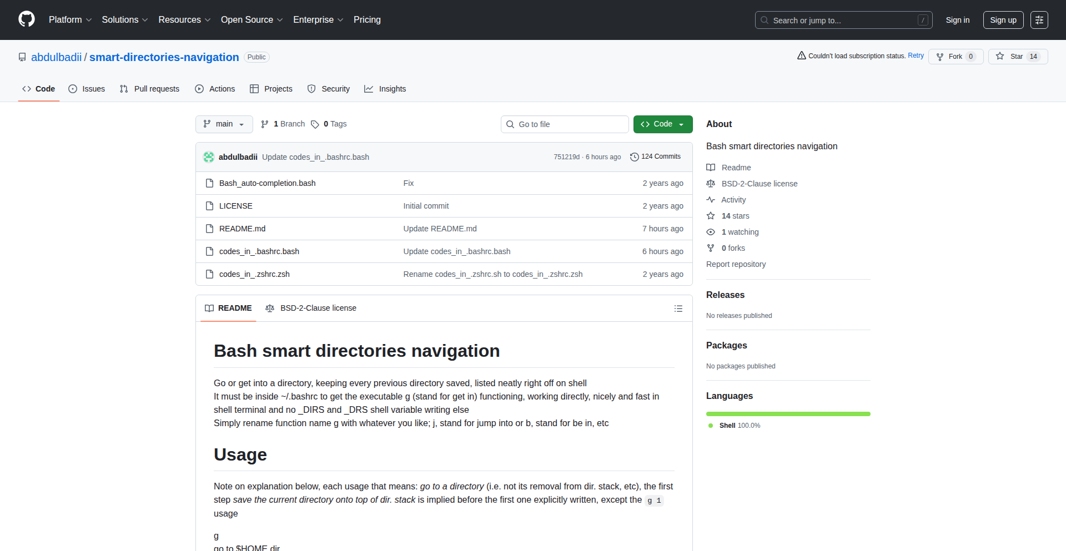Viewport: 1066px width, 551px height.
Task: Click the Fork button icon
Action: click(x=940, y=57)
